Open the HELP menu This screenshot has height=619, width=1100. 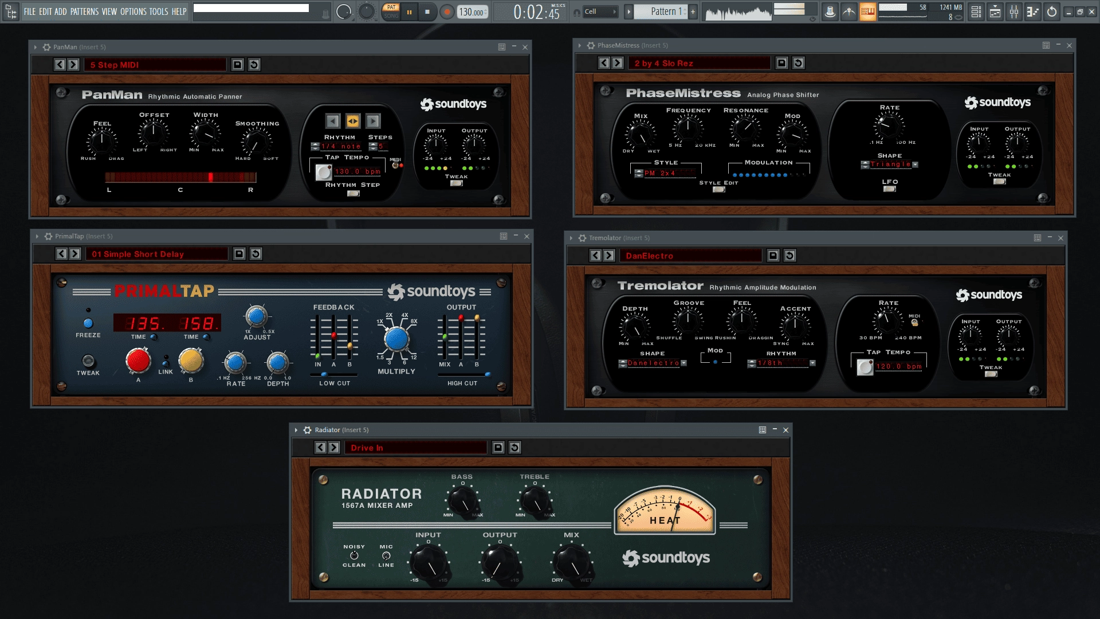point(179,11)
